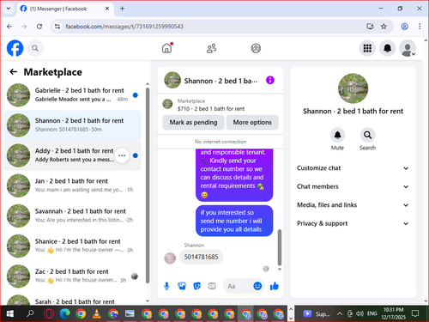Click the install app icon in address bar
This screenshot has height=322, width=429.
[371, 27]
